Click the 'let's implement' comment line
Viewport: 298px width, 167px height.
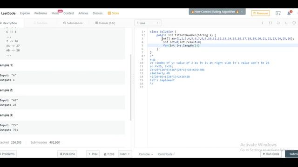(162, 80)
